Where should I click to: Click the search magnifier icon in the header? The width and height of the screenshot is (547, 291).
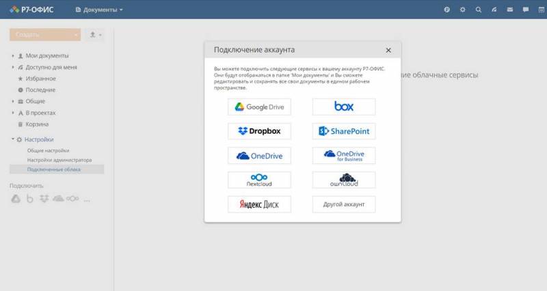click(478, 10)
